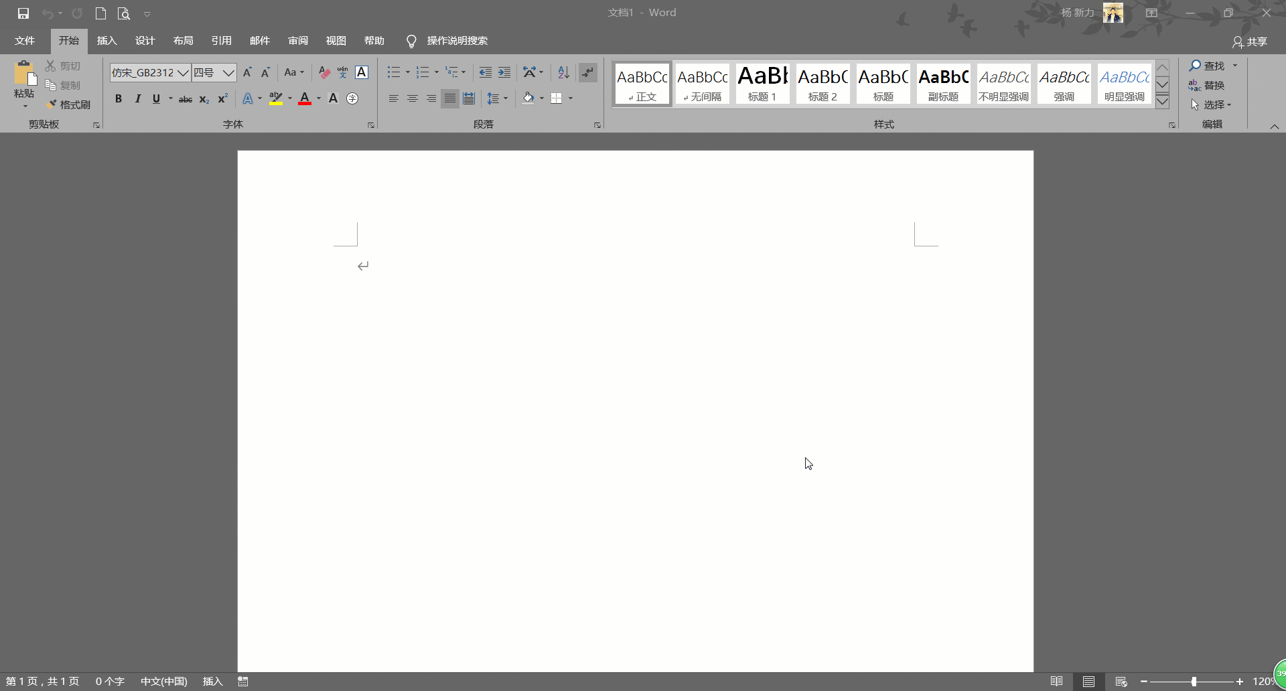Switch to 插入 (Insert) tab
The image size is (1286, 691).
click(106, 41)
